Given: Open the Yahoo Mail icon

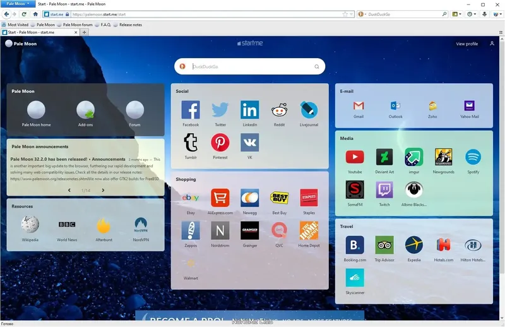Looking at the screenshot, I should tap(469, 105).
